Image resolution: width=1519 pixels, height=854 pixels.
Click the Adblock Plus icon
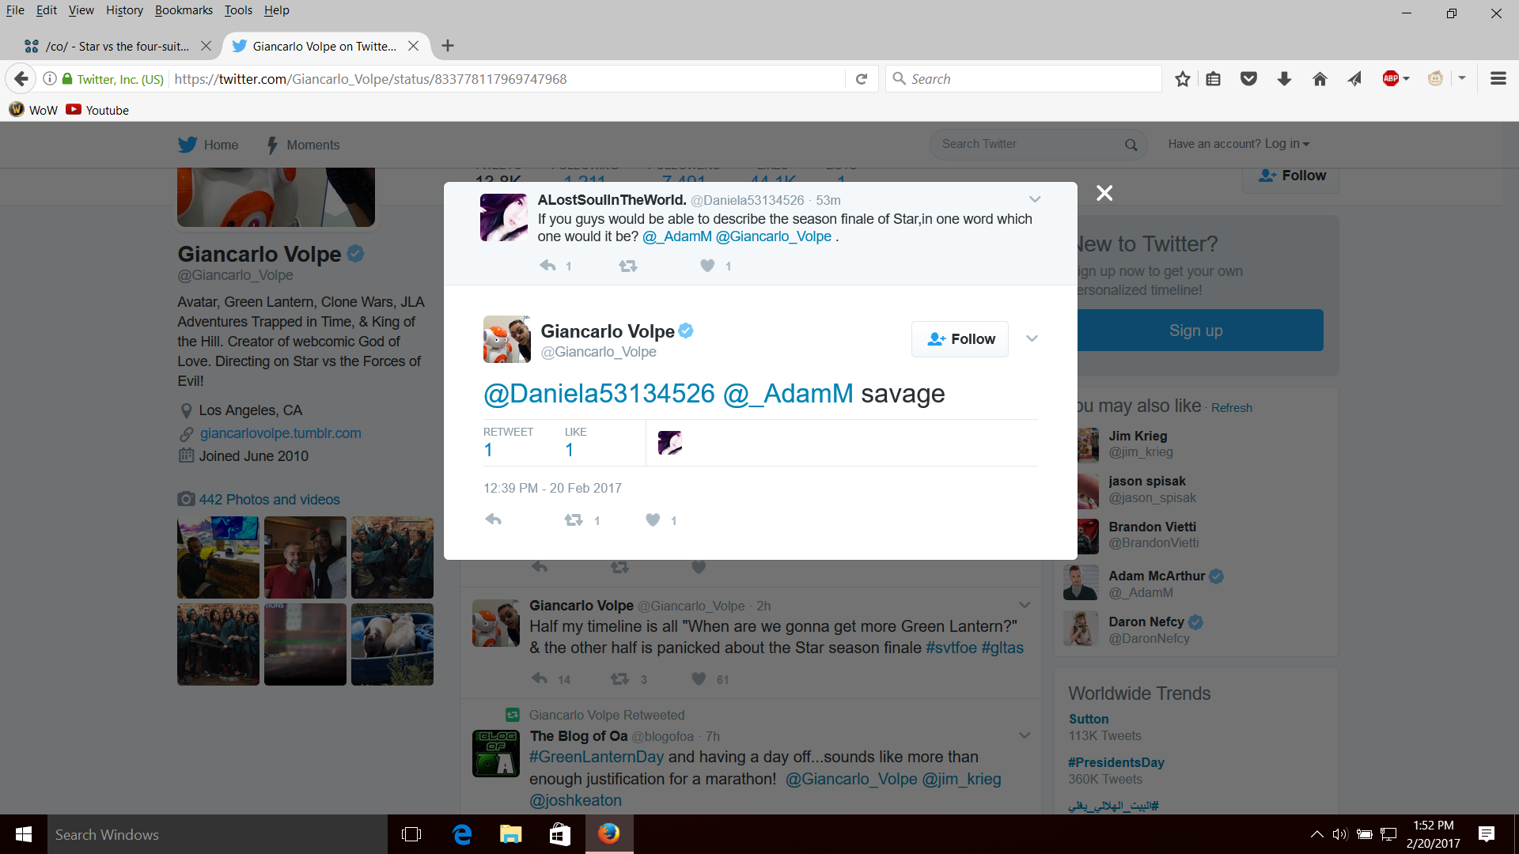click(x=1390, y=78)
